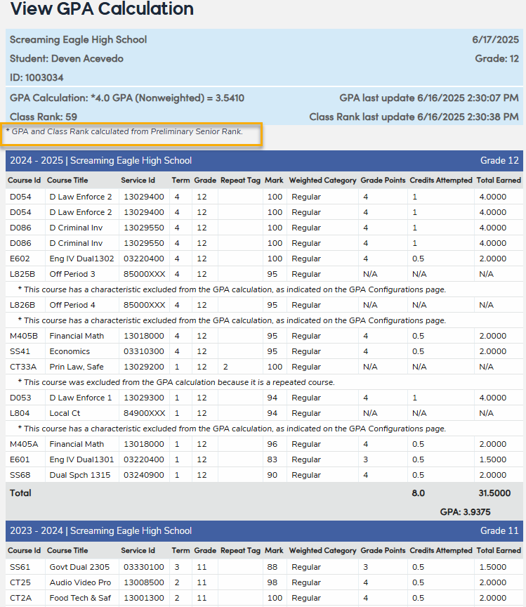Click 'Credits Attempted' header in 2024-2025 table

[x=441, y=181]
